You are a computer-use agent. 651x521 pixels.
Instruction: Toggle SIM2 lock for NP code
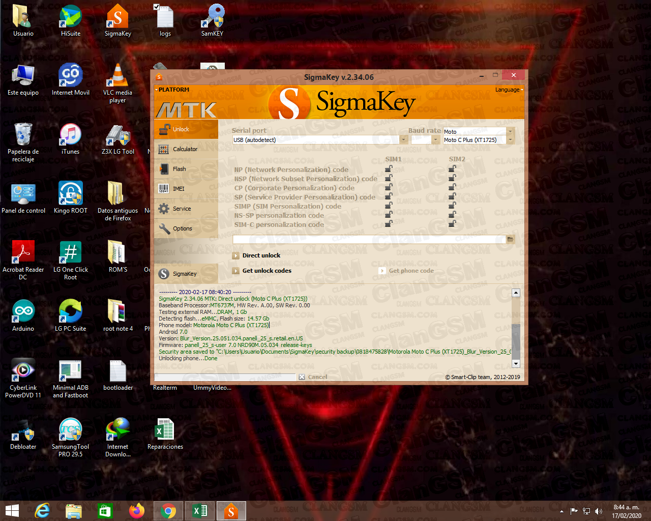point(452,169)
